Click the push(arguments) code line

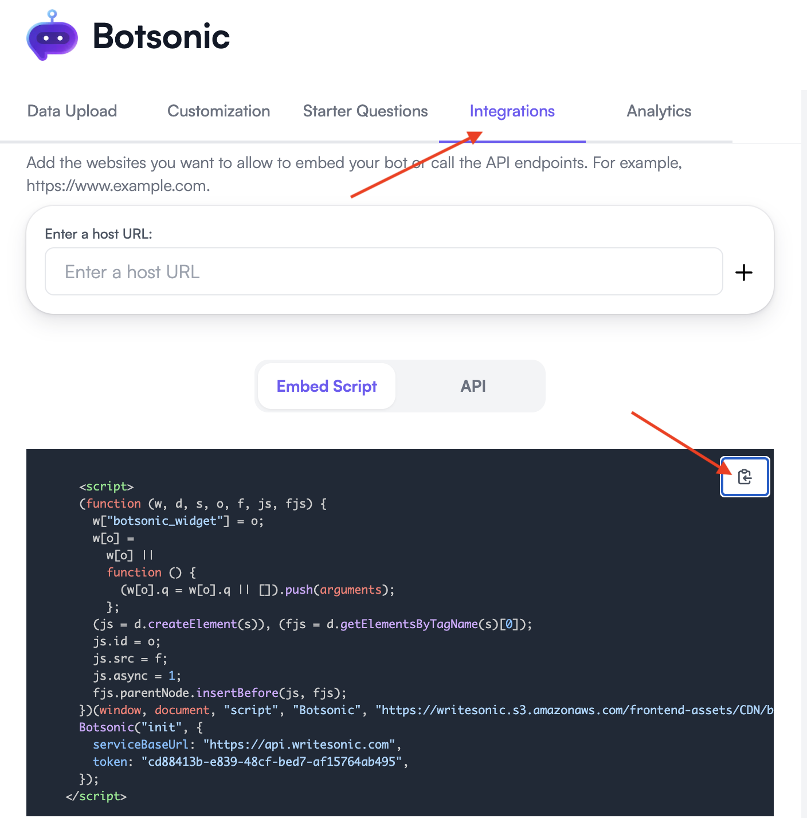(257, 590)
